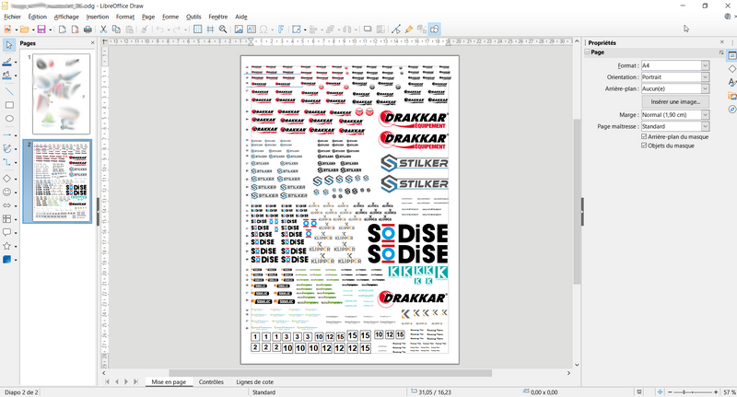Select the page 1 thumbnail
The image size is (737, 397).
click(x=61, y=94)
